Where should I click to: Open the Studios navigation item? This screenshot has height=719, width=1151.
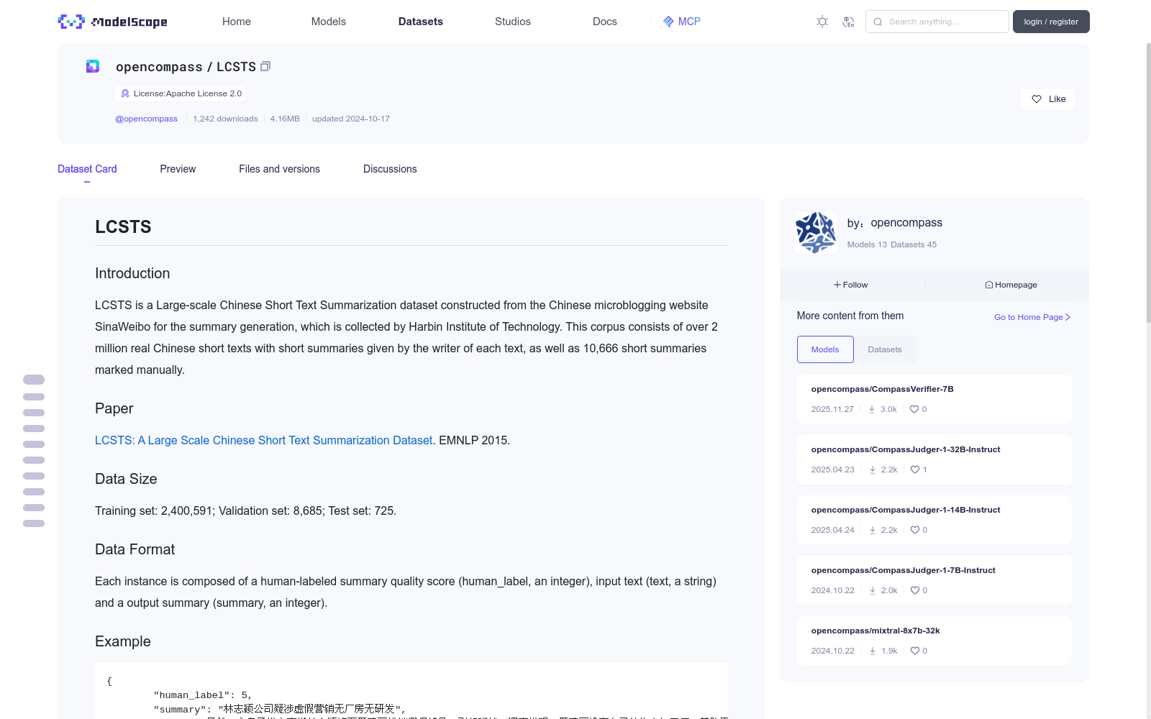[x=513, y=22]
